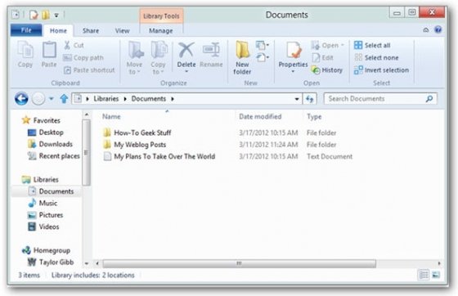
Task: Open the Move to dropdown
Action: [135, 58]
